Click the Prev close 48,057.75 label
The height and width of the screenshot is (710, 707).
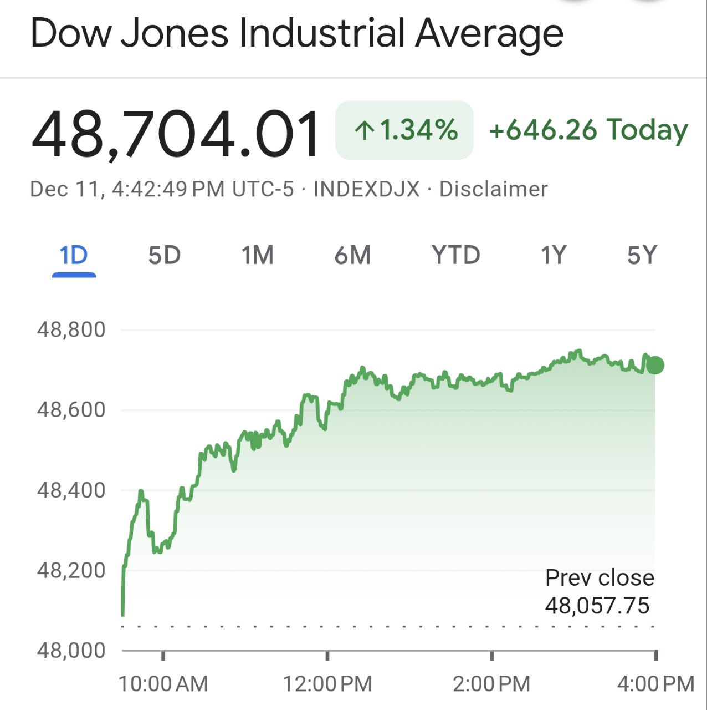(x=600, y=592)
